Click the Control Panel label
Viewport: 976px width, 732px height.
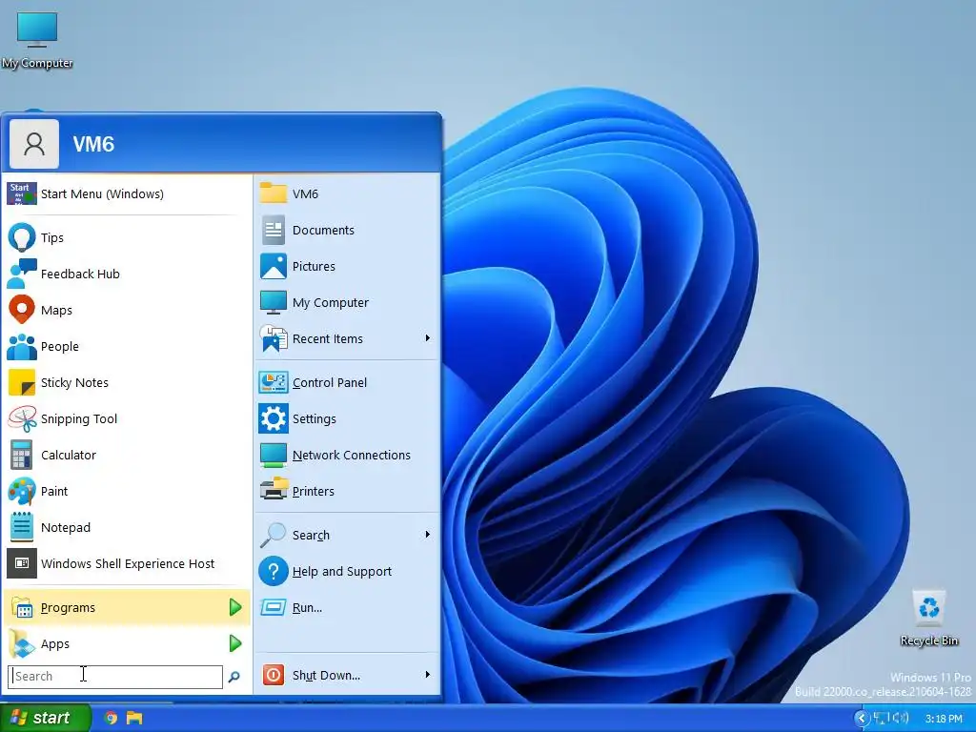pyautogui.click(x=330, y=382)
